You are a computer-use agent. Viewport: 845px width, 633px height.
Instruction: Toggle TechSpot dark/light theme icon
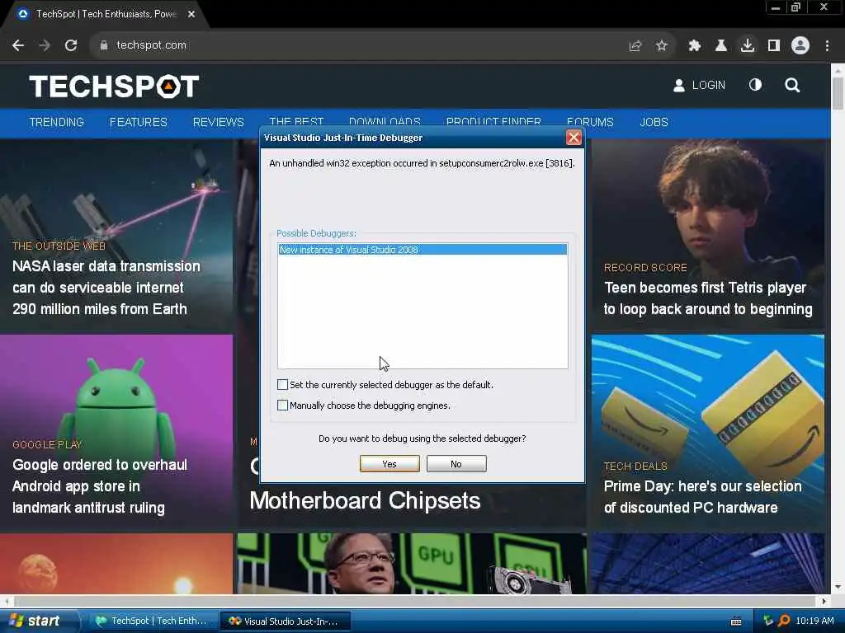[x=755, y=85]
